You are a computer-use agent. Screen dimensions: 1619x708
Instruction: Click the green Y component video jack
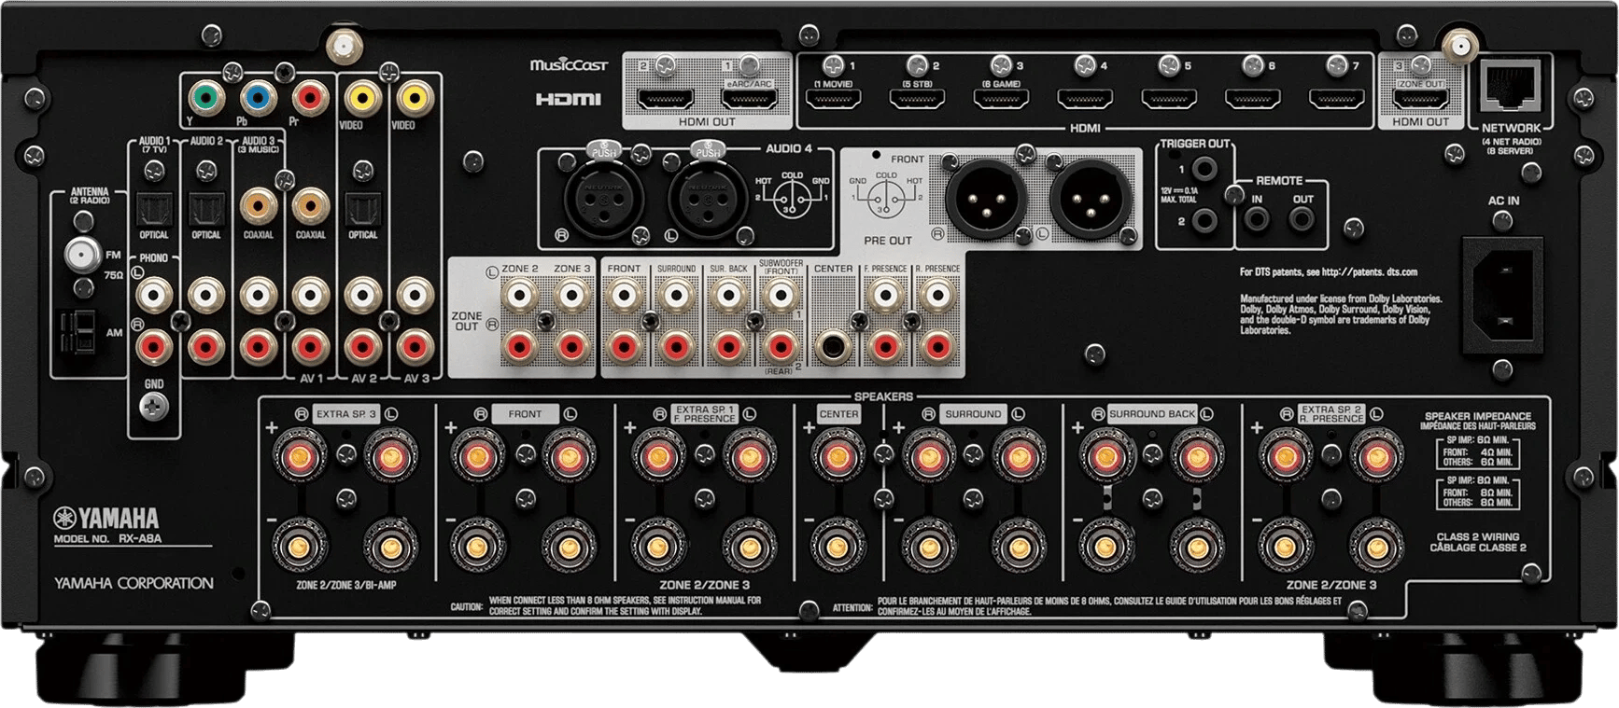pyautogui.click(x=205, y=97)
